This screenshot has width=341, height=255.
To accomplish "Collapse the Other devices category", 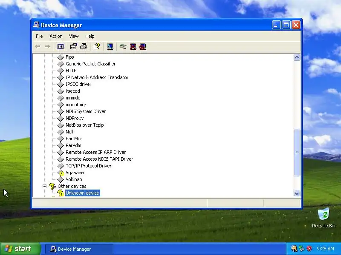I will click(x=45, y=186).
